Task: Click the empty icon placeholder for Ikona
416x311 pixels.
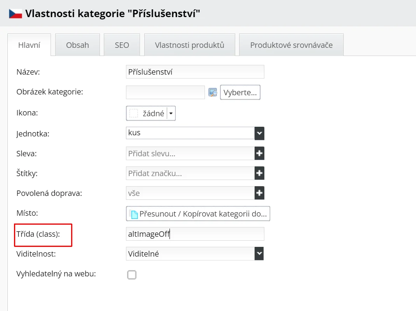Action: click(134, 114)
